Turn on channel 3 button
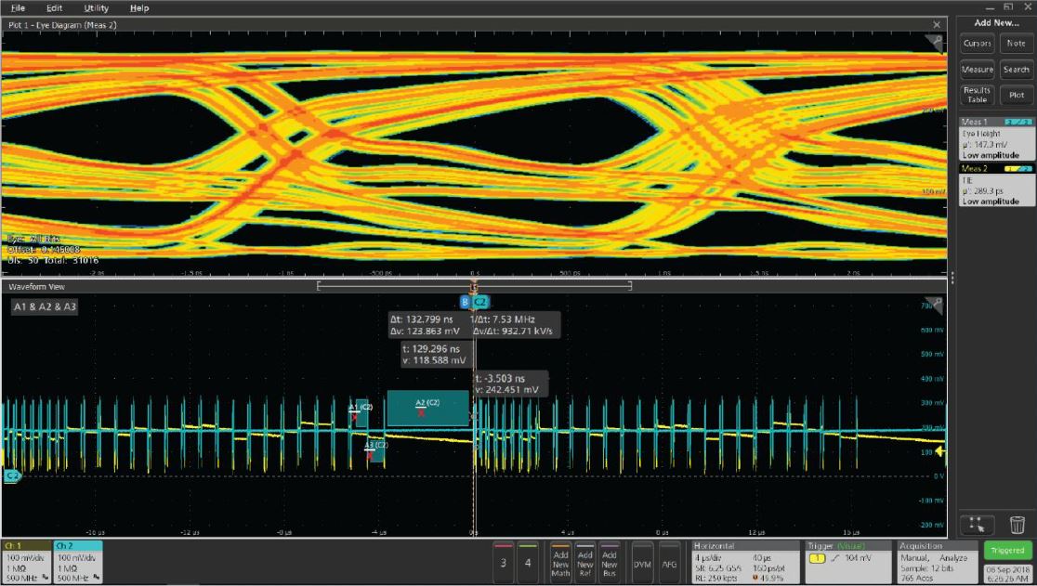 point(504,561)
